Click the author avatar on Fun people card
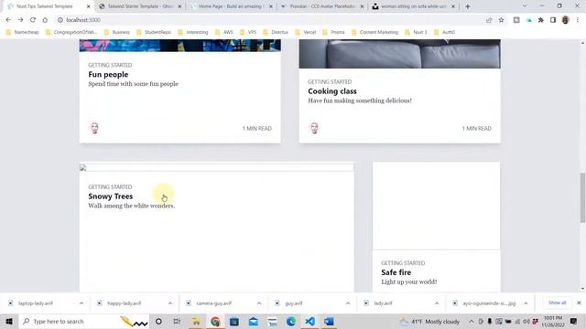586x329 pixels. [x=94, y=128]
